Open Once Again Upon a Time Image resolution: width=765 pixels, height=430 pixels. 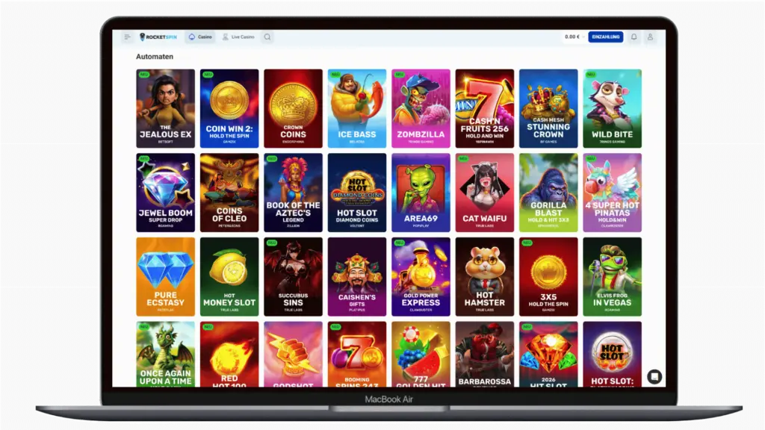coord(165,355)
